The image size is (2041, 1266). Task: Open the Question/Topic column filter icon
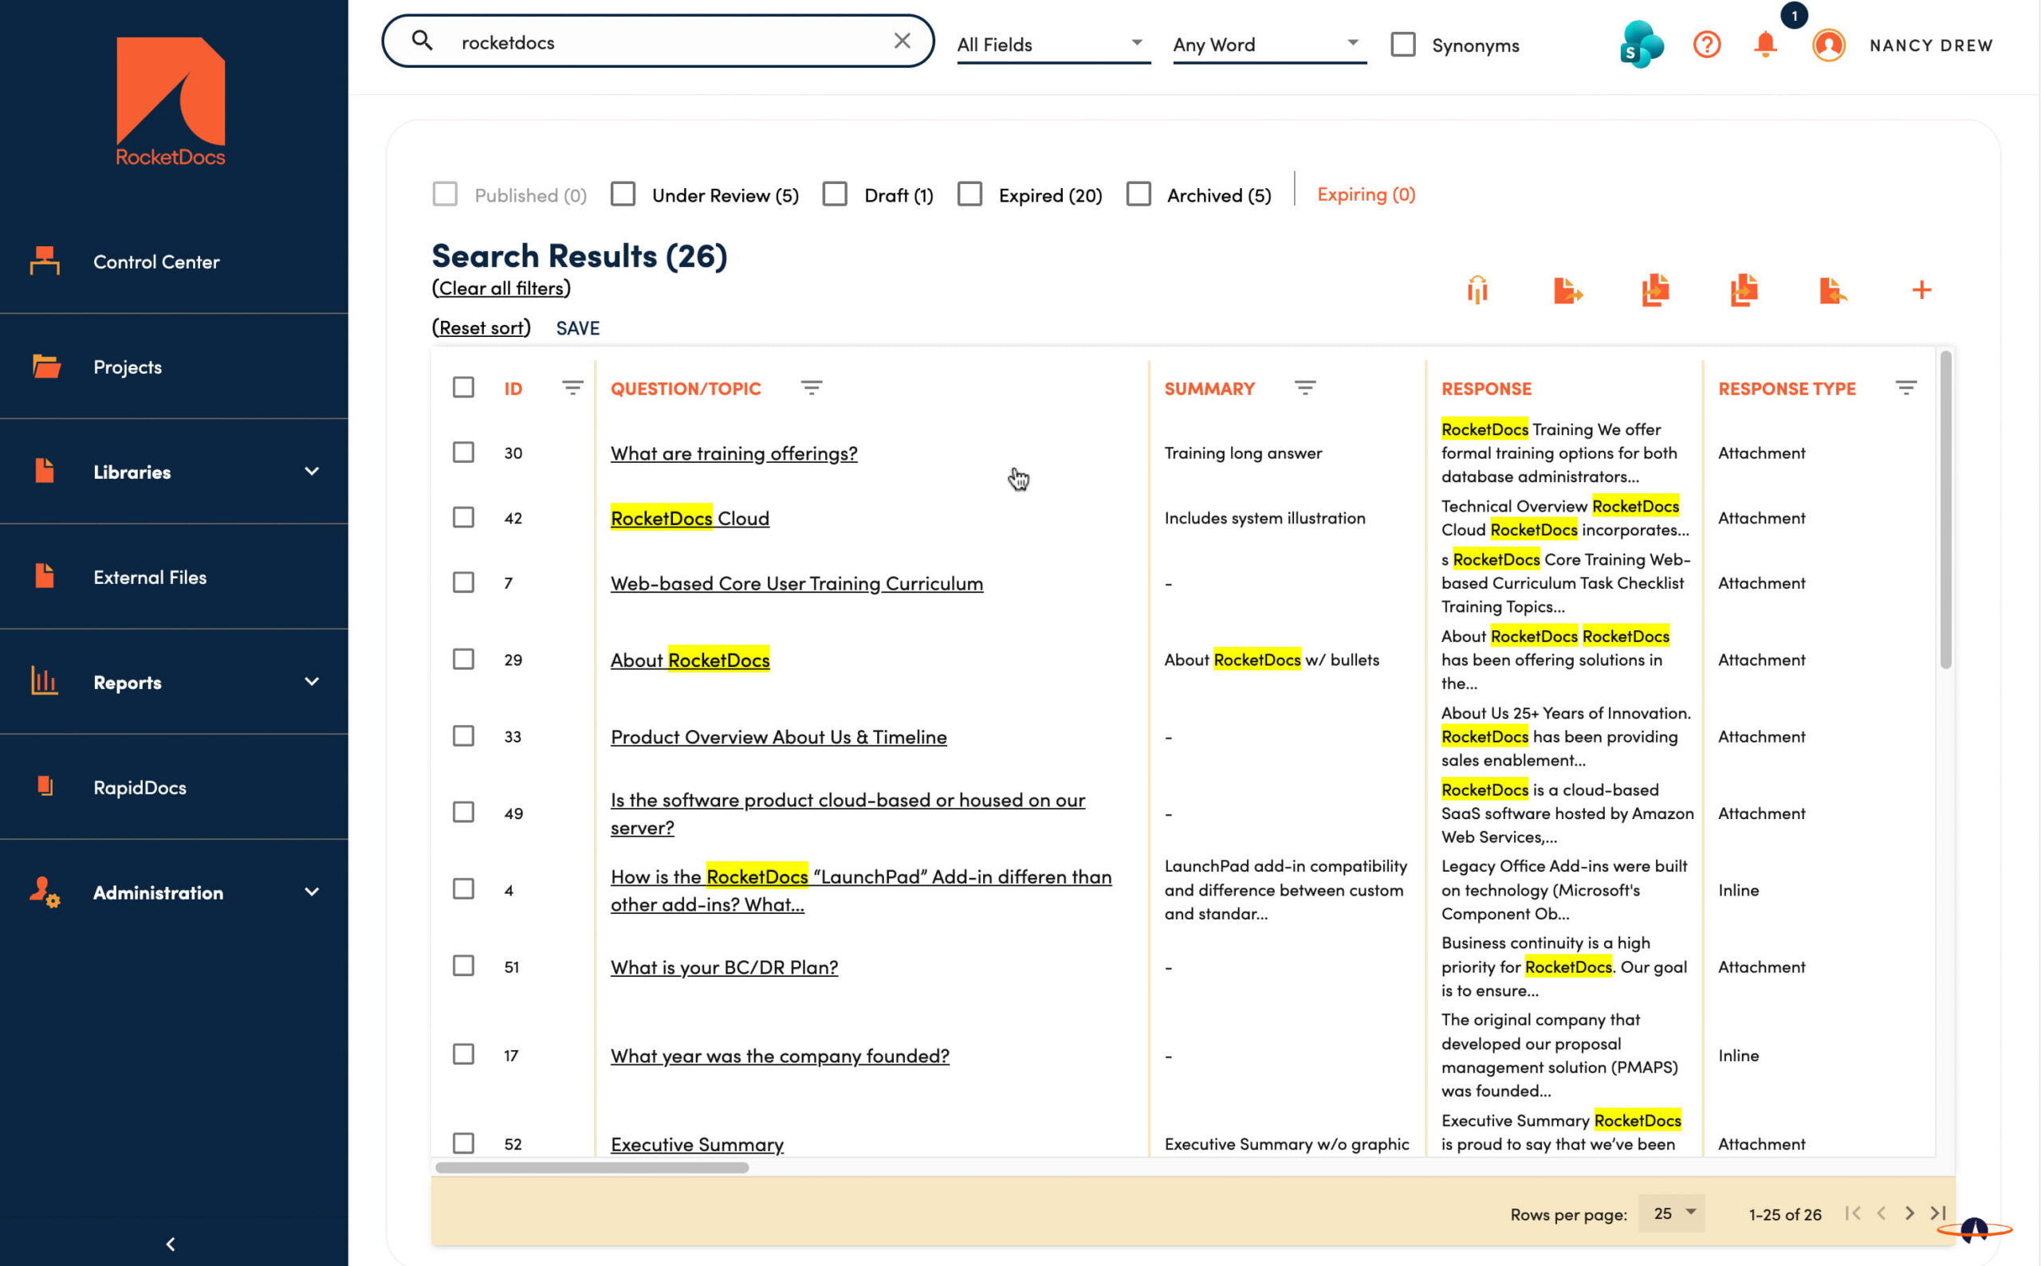click(811, 388)
